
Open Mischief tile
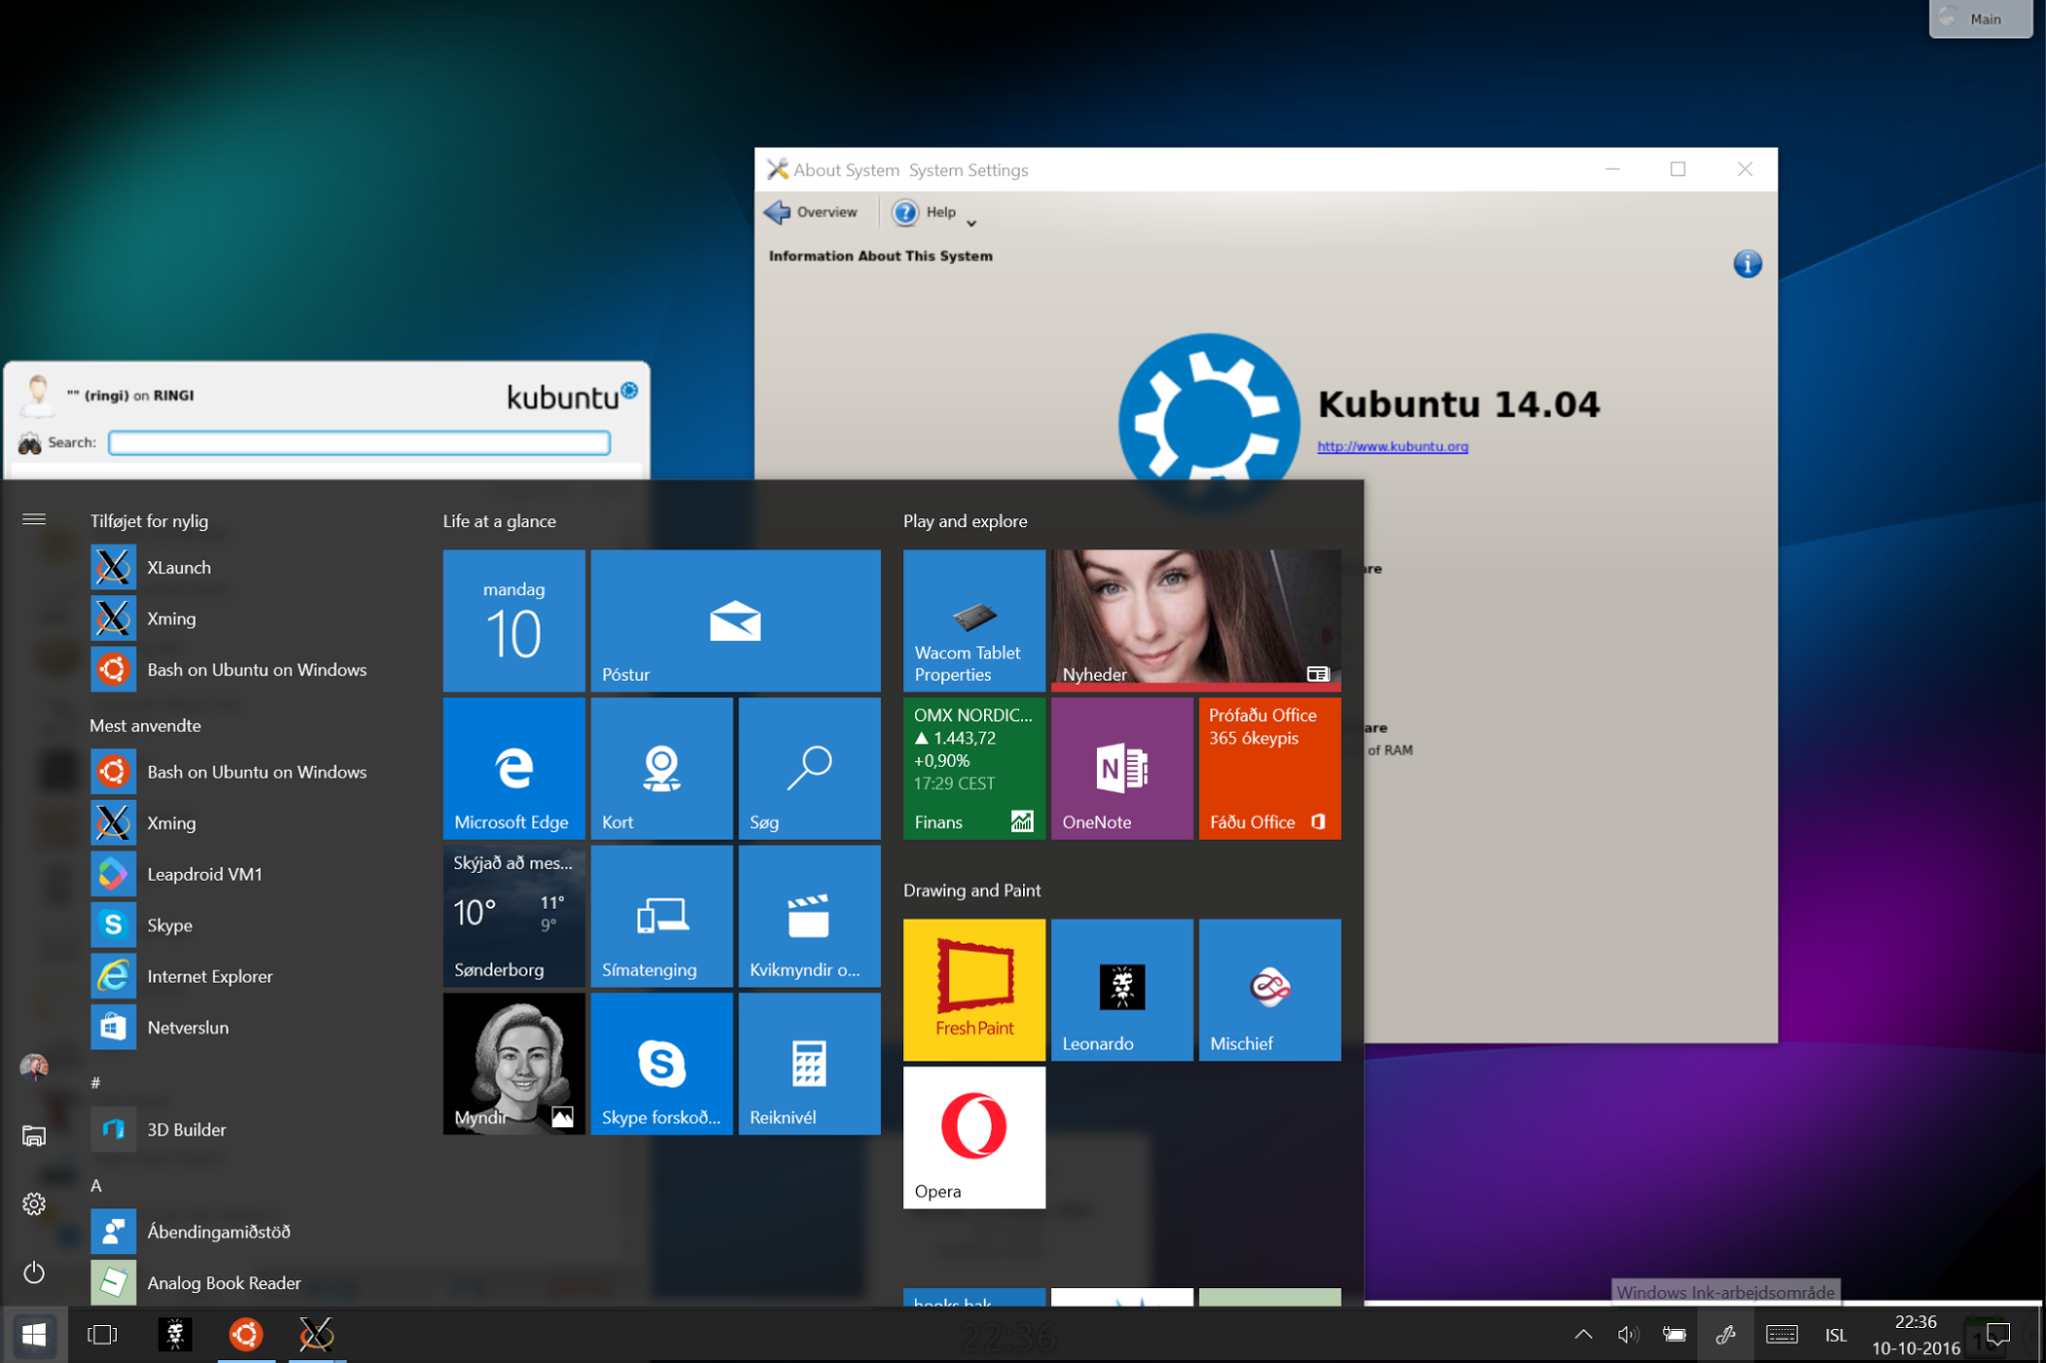pyautogui.click(x=1270, y=990)
